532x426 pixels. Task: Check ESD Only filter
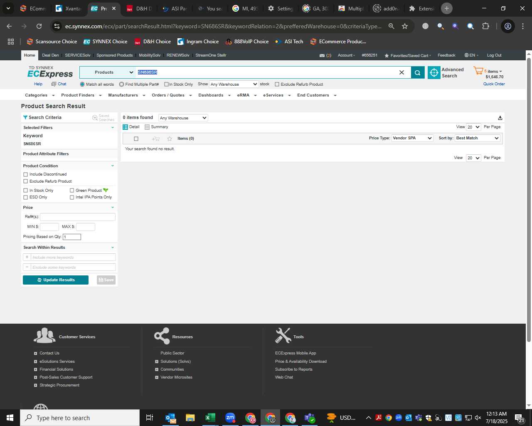point(26,197)
